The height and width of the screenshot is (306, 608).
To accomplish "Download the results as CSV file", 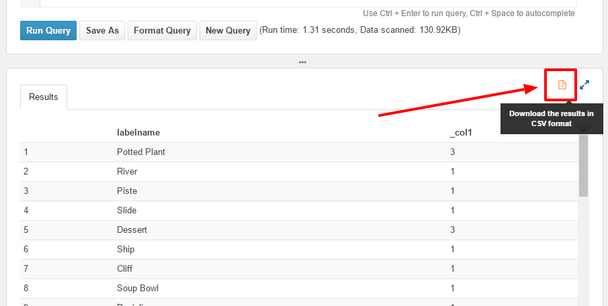I will click(x=562, y=85).
